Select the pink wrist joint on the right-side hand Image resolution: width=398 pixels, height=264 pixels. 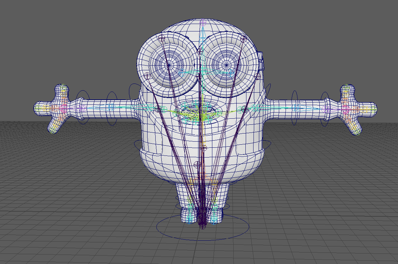345,109
